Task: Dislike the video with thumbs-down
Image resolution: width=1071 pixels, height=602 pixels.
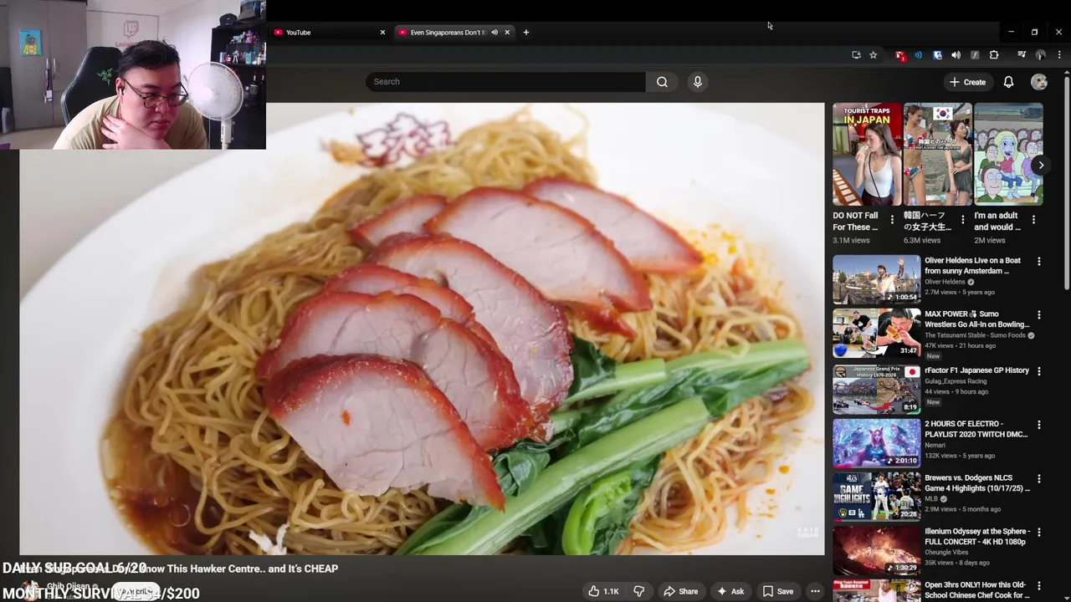Action: (x=638, y=591)
